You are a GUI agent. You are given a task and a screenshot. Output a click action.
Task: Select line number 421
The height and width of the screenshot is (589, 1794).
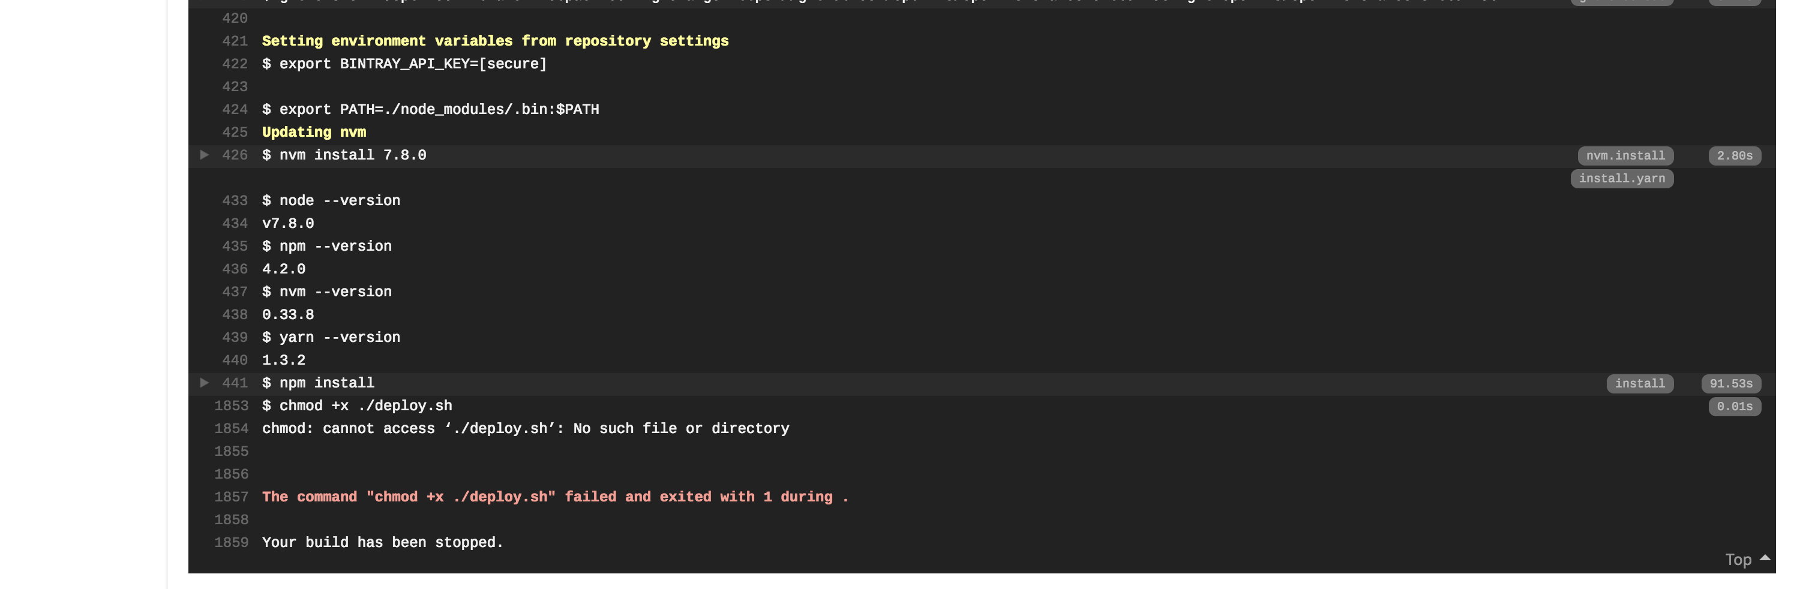pyautogui.click(x=235, y=41)
